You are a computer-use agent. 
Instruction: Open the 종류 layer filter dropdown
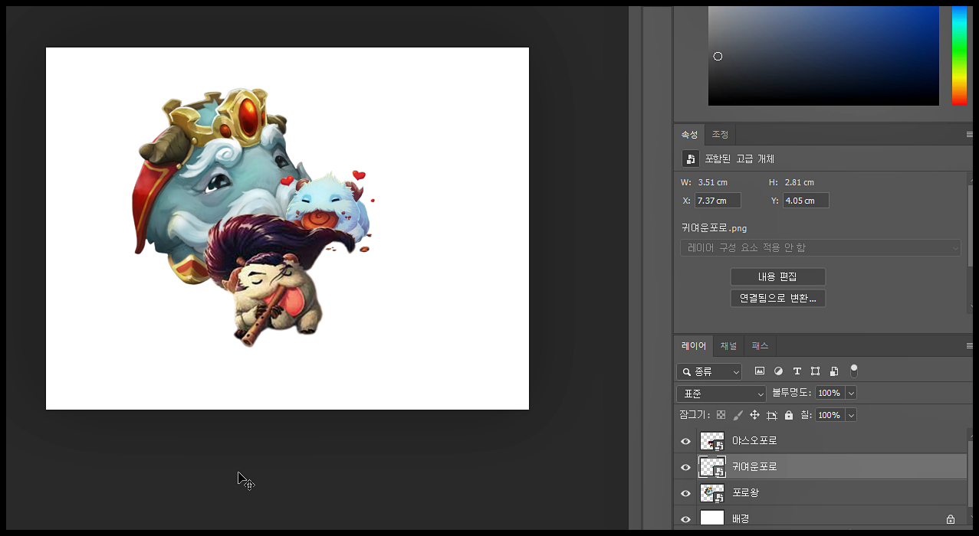point(709,371)
